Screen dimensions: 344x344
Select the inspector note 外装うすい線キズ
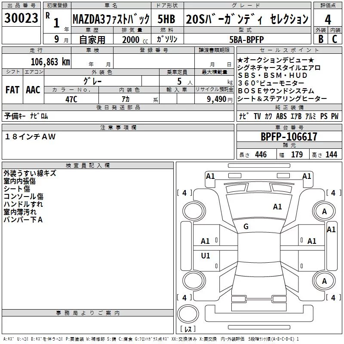click(30, 173)
